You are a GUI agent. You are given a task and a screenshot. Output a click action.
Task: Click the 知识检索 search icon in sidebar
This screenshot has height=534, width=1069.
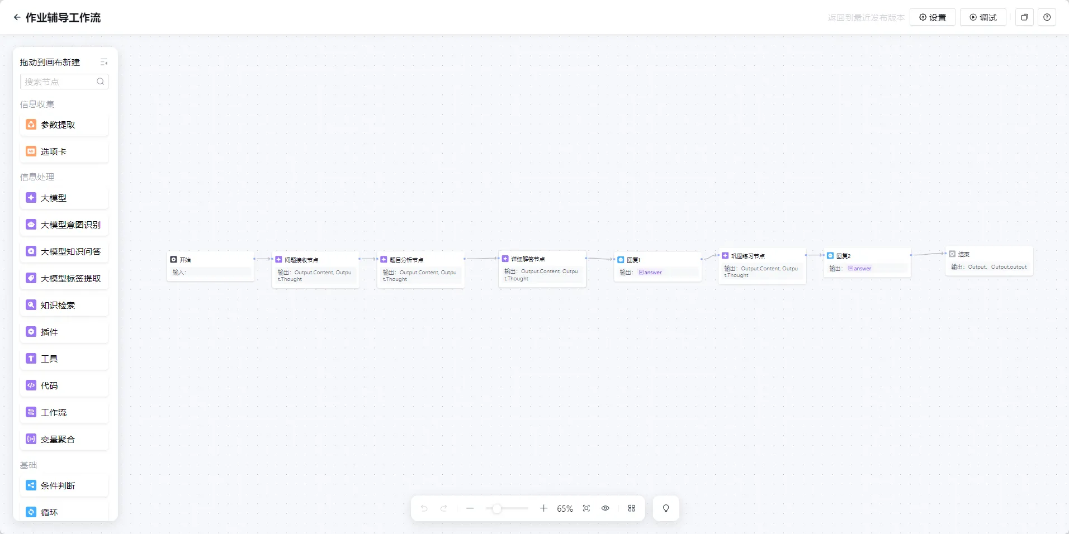[31, 305]
